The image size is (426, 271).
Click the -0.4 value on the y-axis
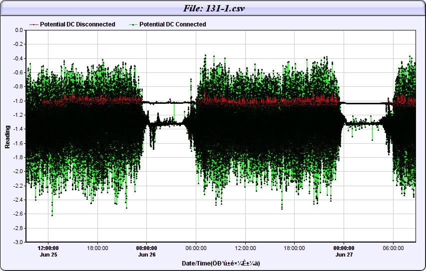click(x=18, y=58)
